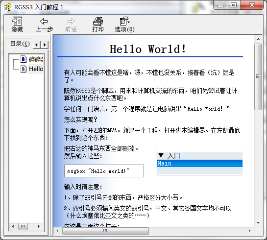Click the tab strip right arrow
Viewport: 267px width, 240px height.
point(45,45)
